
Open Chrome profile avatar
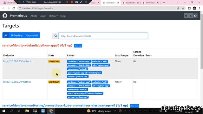coord(194,8)
